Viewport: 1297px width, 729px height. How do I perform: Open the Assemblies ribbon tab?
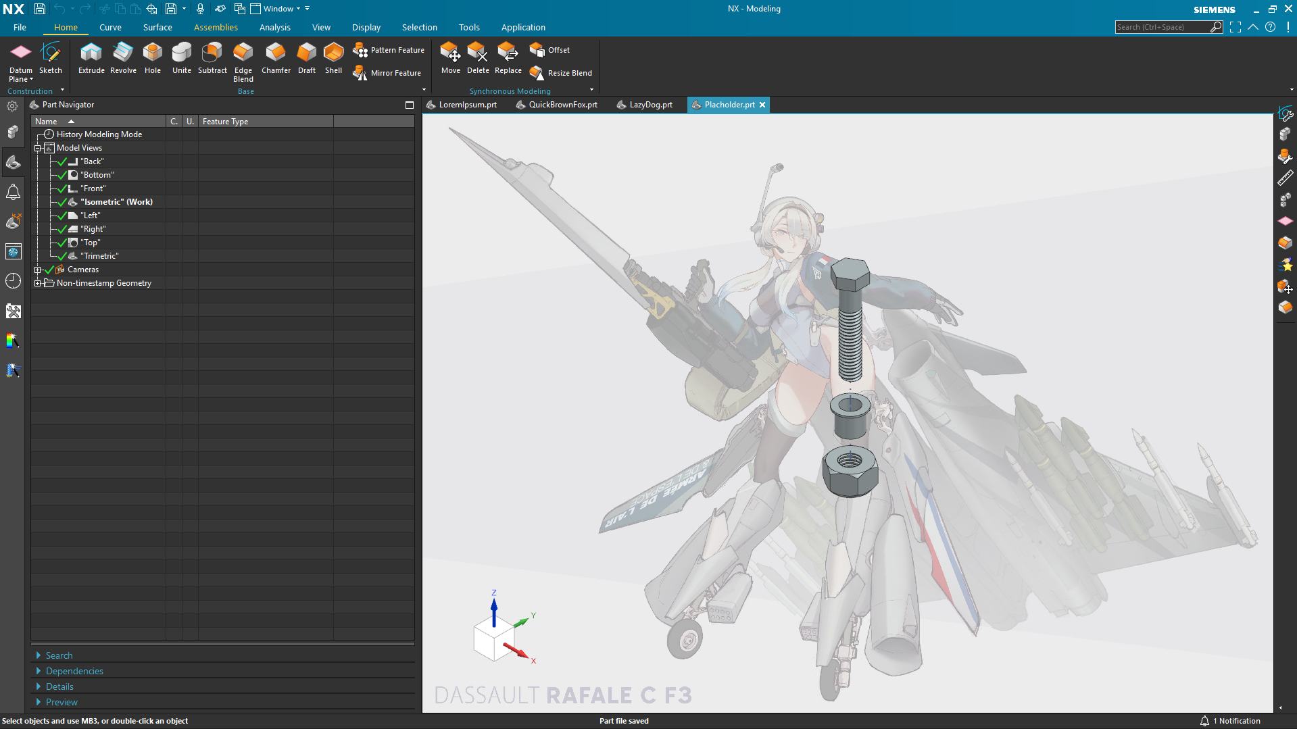click(x=216, y=27)
